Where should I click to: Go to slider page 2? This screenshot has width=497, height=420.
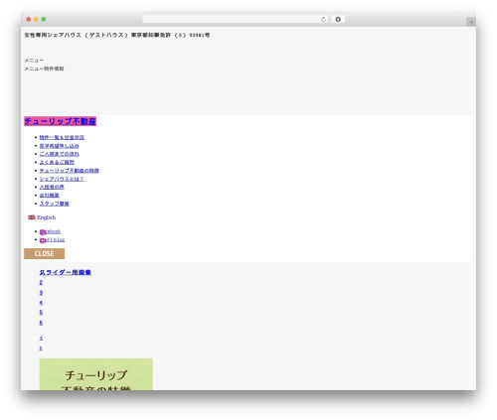(x=41, y=283)
